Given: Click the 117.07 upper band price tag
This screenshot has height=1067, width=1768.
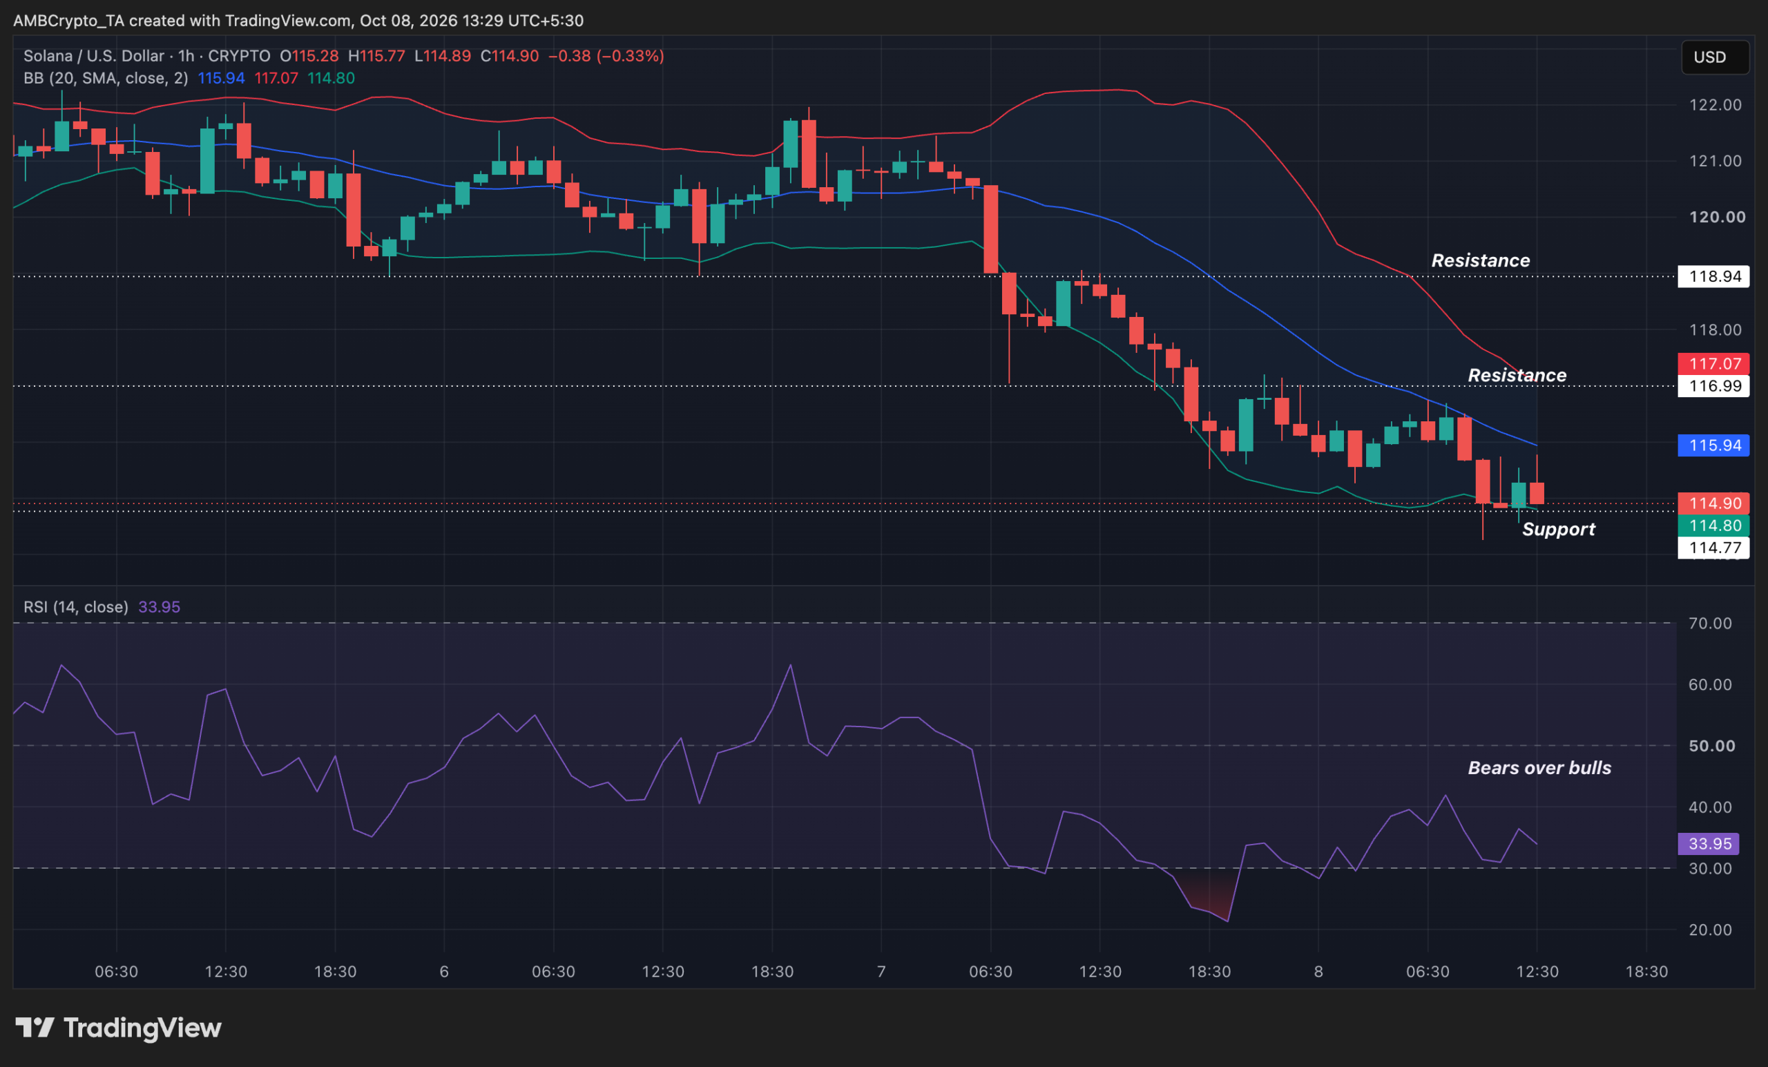Looking at the screenshot, I should [x=1713, y=364].
